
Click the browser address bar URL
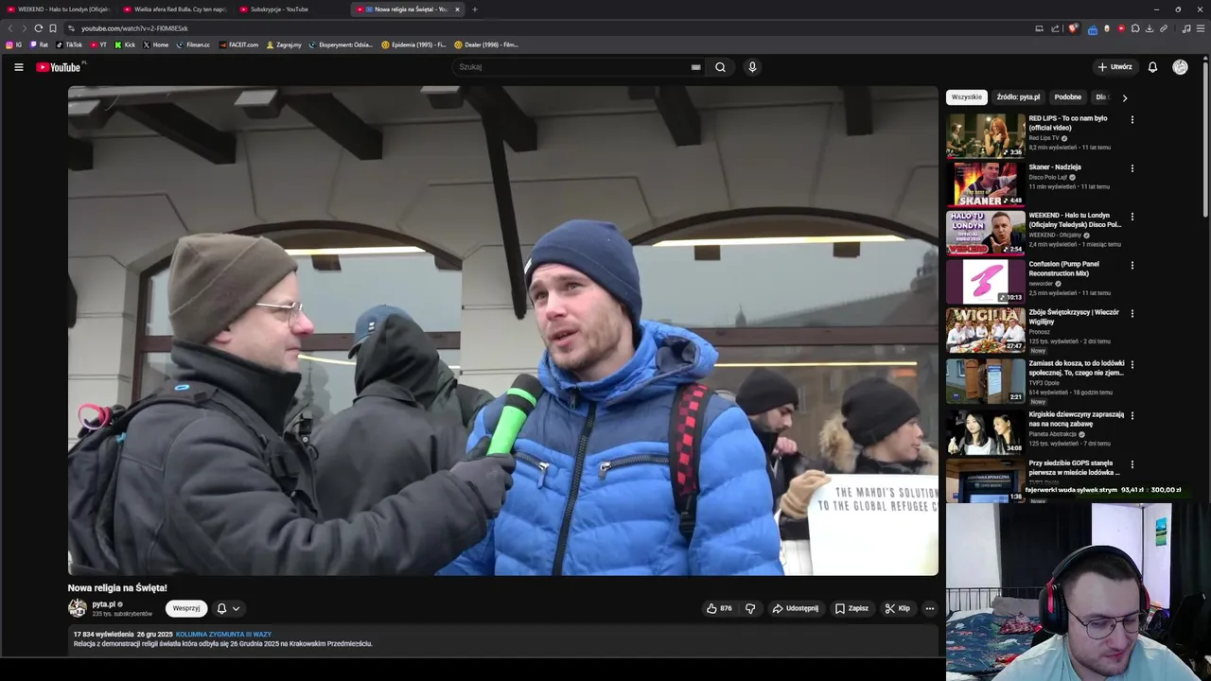point(134,28)
